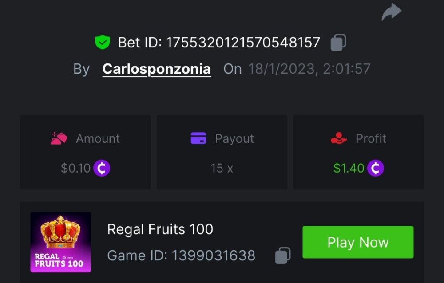Screen dimensions: 444x283
Task: Click currency coin icon beside $0.10
Action: tap(102, 168)
